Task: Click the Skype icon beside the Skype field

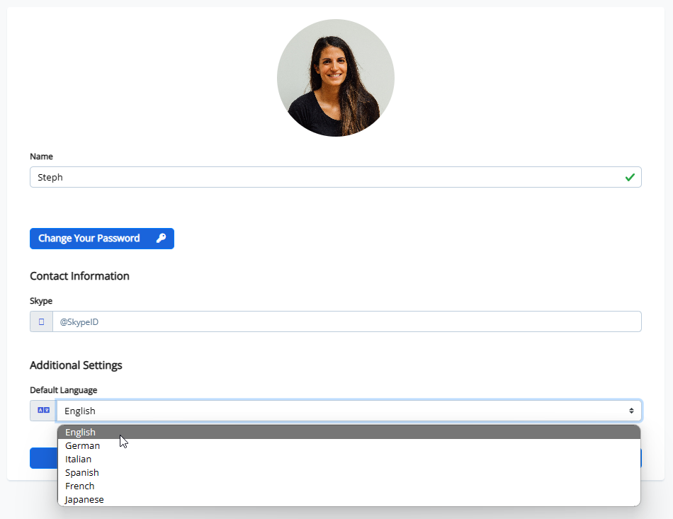Action: point(41,321)
